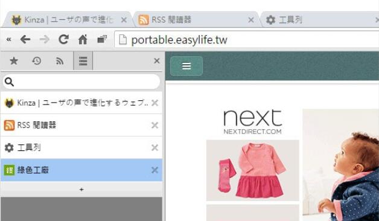Click the windows icon next to home
The image size is (379, 221).
[102, 39]
